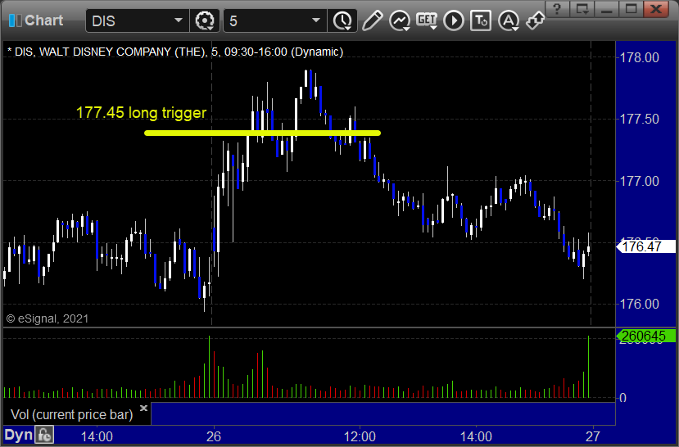Image resolution: width=679 pixels, height=447 pixels.
Task: Open the studies chart-line icon
Action: [399, 20]
